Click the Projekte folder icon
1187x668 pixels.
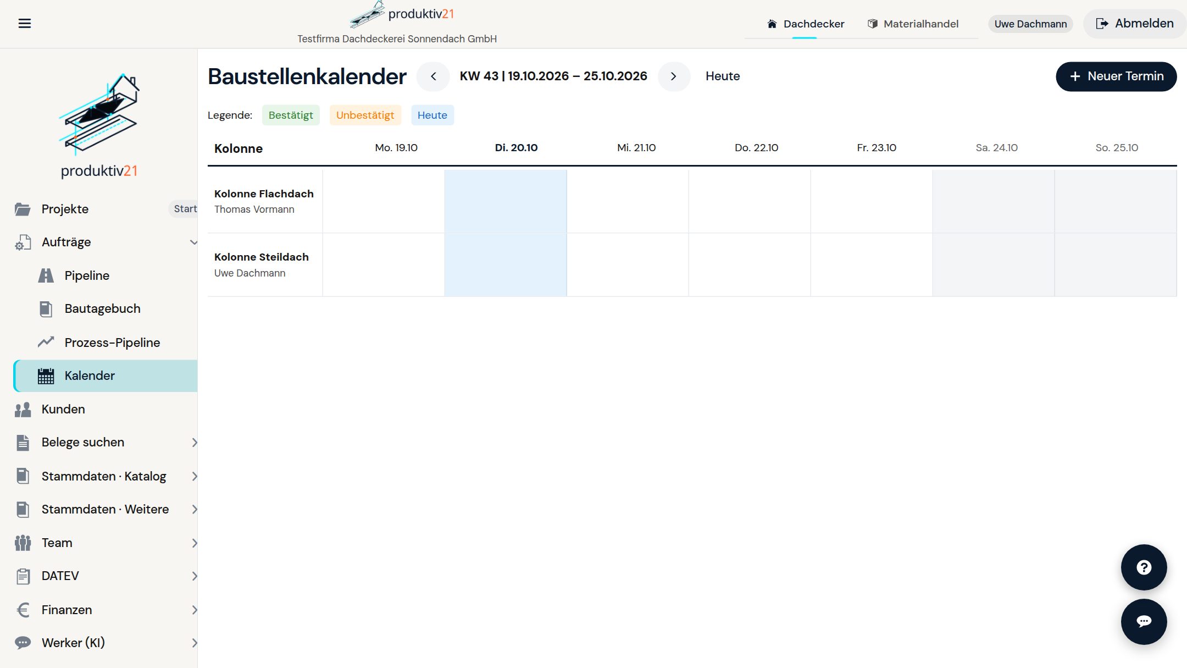click(23, 209)
